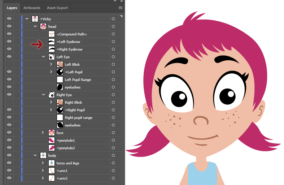Click the face layer thumbnail icon
Image resolution: width=284 pixels, height=185 pixels.
point(52,133)
